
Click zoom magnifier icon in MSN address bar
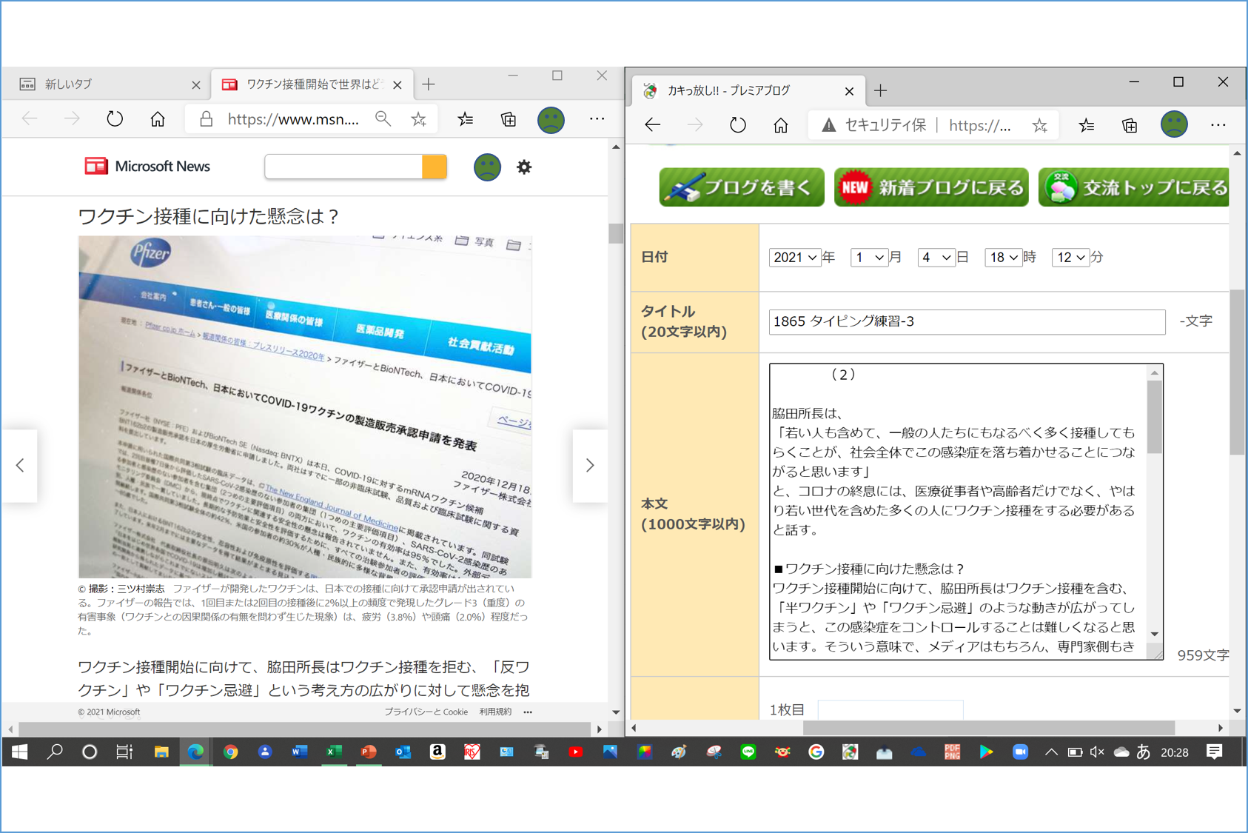(383, 118)
